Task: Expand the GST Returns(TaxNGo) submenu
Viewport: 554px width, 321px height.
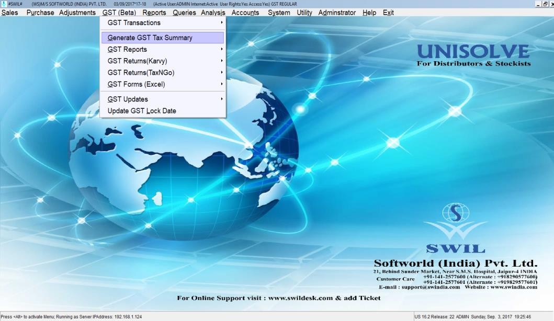Action: click(163, 73)
